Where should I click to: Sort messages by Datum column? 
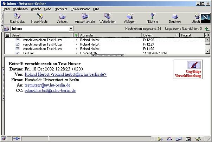tap(158, 35)
